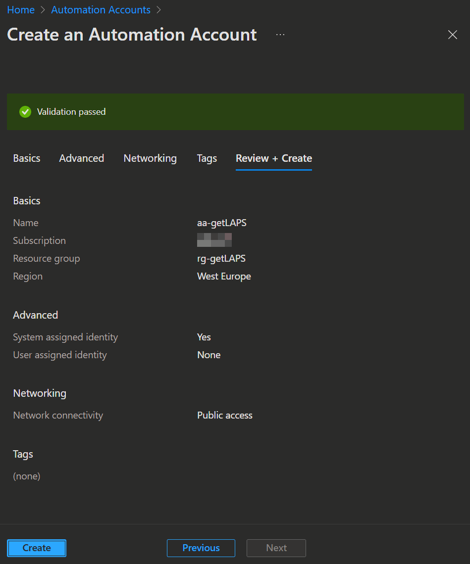This screenshot has height=564, width=470.
Task: Open the ellipsis more options menu
Action: [280, 35]
